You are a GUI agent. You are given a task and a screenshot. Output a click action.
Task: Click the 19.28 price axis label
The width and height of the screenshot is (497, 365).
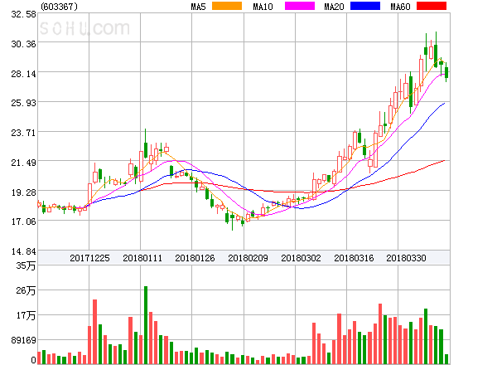pyautogui.click(x=23, y=192)
